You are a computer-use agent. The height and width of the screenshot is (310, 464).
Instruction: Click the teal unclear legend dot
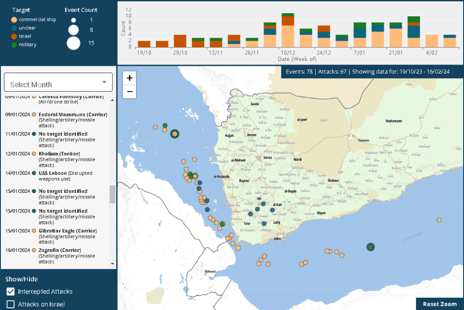pos(14,28)
